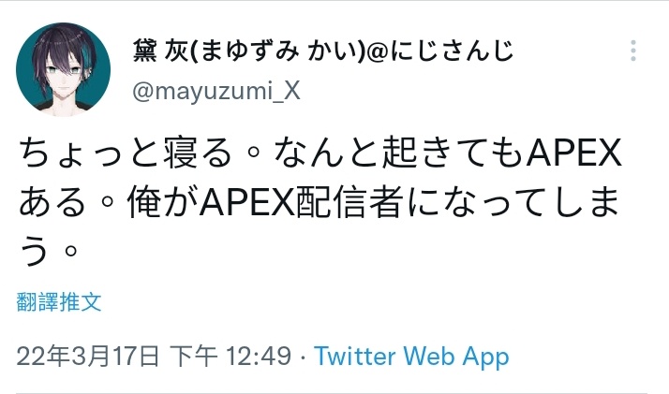This screenshot has height=394, width=669.
Task: Click the tweet line containing APEX配信者
Action: [x=320, y=201]
